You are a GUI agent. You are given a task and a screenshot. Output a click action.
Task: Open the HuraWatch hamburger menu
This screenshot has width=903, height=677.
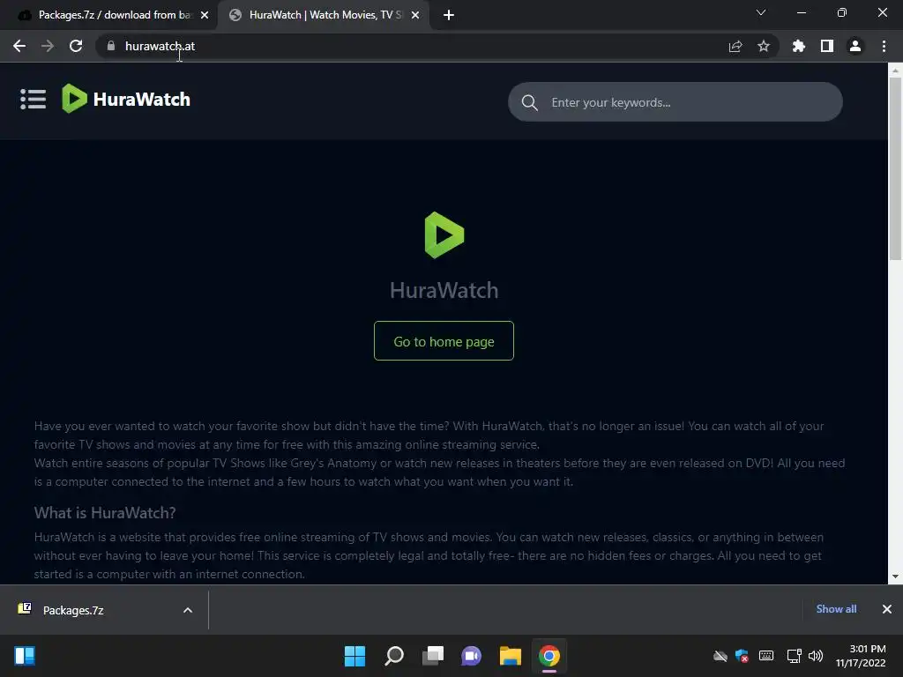click(33, 99)
